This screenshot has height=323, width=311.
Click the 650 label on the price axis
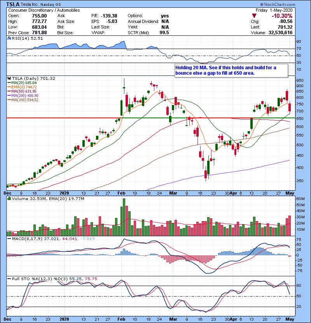(x=300, y=119)
